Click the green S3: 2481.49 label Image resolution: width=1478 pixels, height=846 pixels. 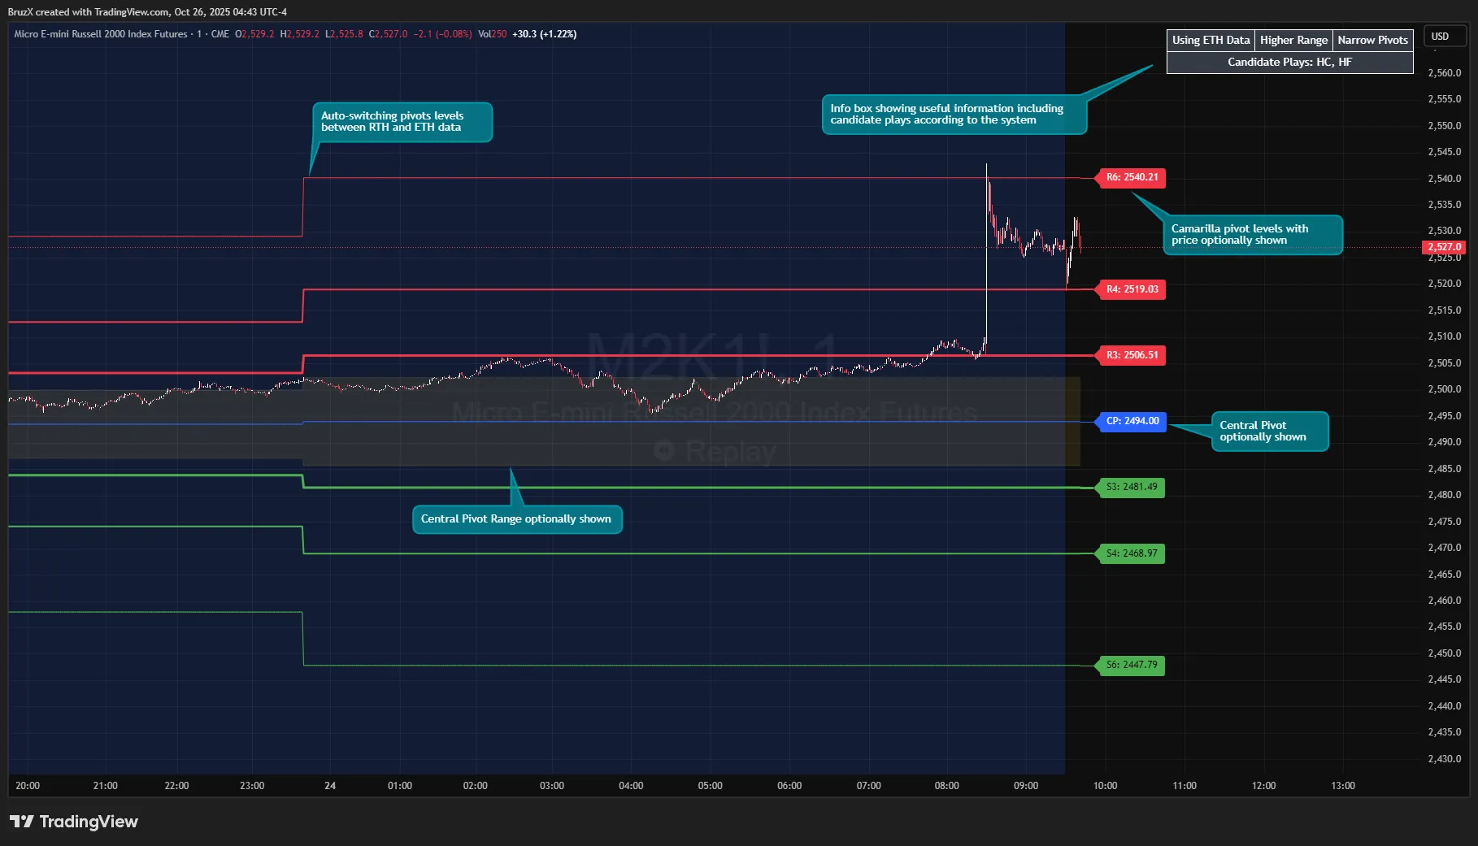pyautogui.click(x=1132, y=488)
